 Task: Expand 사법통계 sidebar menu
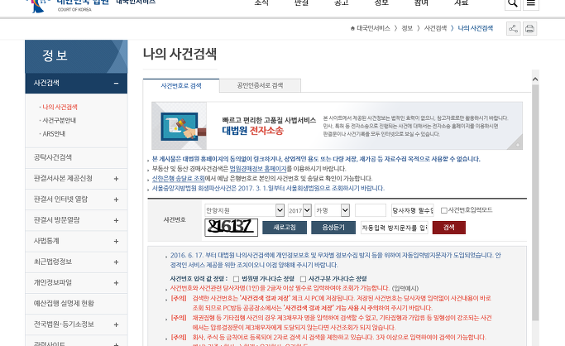pyautogui.click(x=116, y=242)
